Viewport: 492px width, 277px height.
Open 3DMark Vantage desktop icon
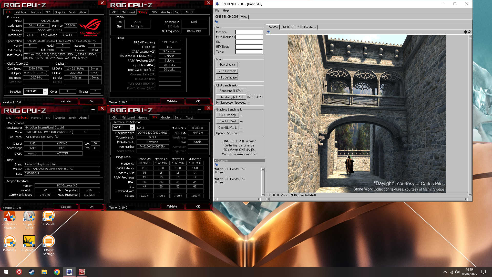pyautogui.click(x=48, y=245)
